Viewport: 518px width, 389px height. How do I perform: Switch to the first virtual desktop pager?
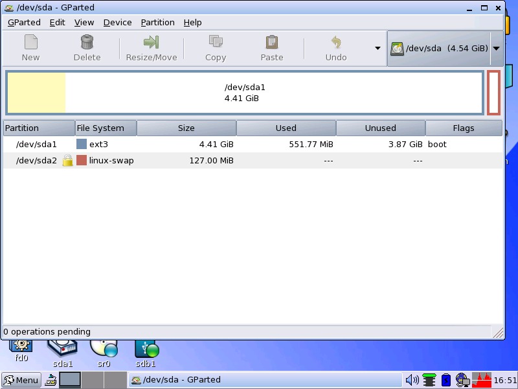click(70, 379)
